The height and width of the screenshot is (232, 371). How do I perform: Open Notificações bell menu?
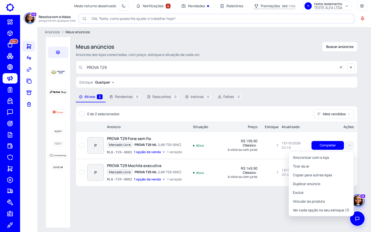coord(153,6)
